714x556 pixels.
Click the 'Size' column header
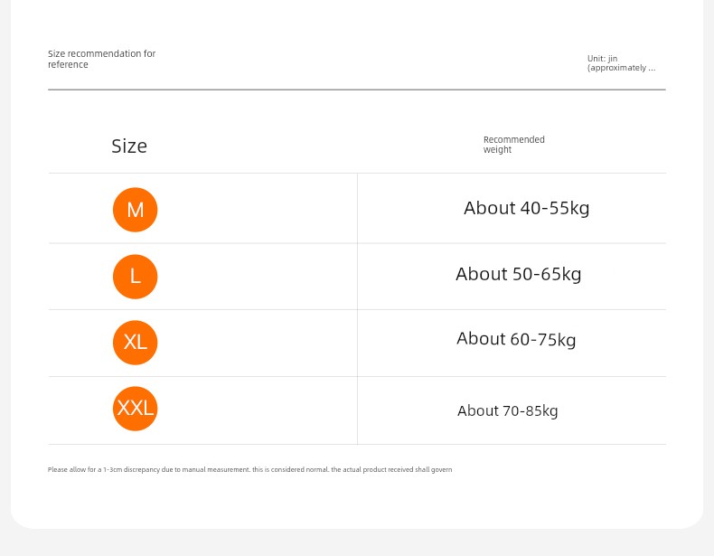pyautogui.click(x=129, y=146)
